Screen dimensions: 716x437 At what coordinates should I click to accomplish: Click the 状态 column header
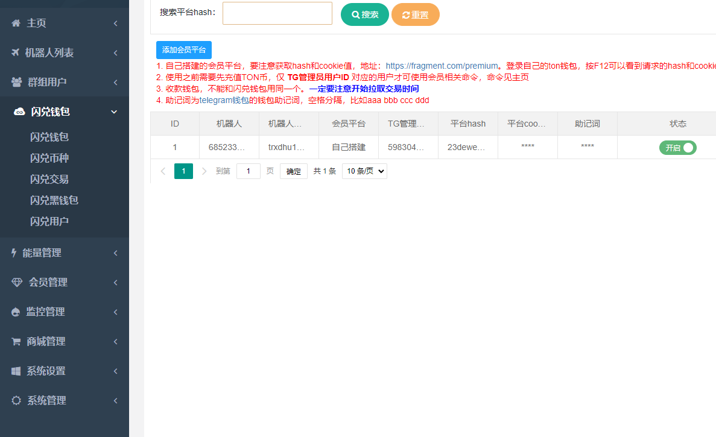click(x=677, y=124)
